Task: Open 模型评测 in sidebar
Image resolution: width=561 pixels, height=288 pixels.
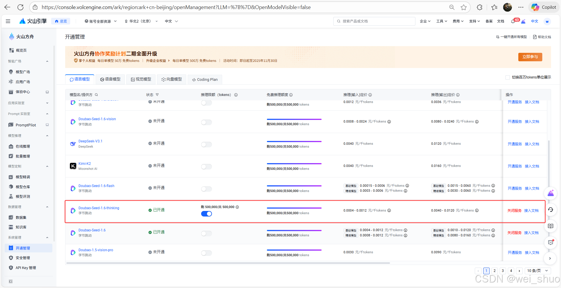Action: pyautogui.click(x=23, y=196)
